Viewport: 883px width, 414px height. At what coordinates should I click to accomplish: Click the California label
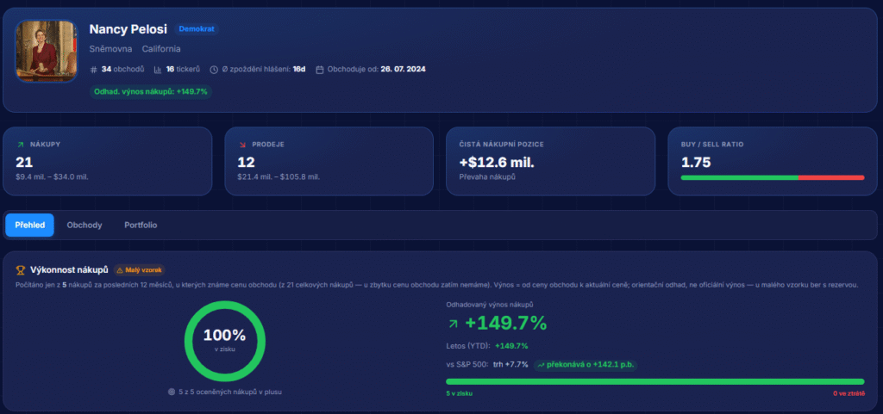pos(161,49)
